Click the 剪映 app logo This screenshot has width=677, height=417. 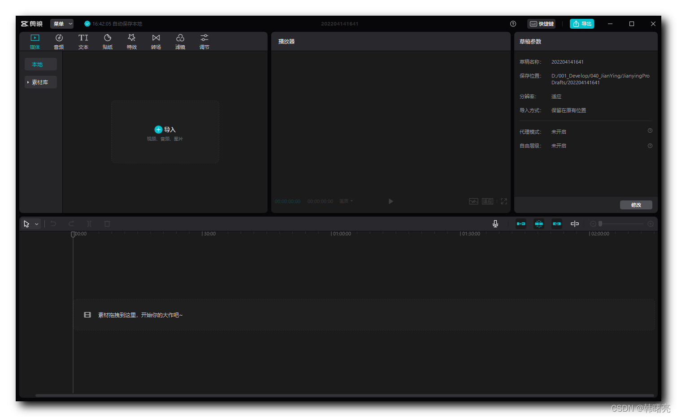tap(32, 24)
